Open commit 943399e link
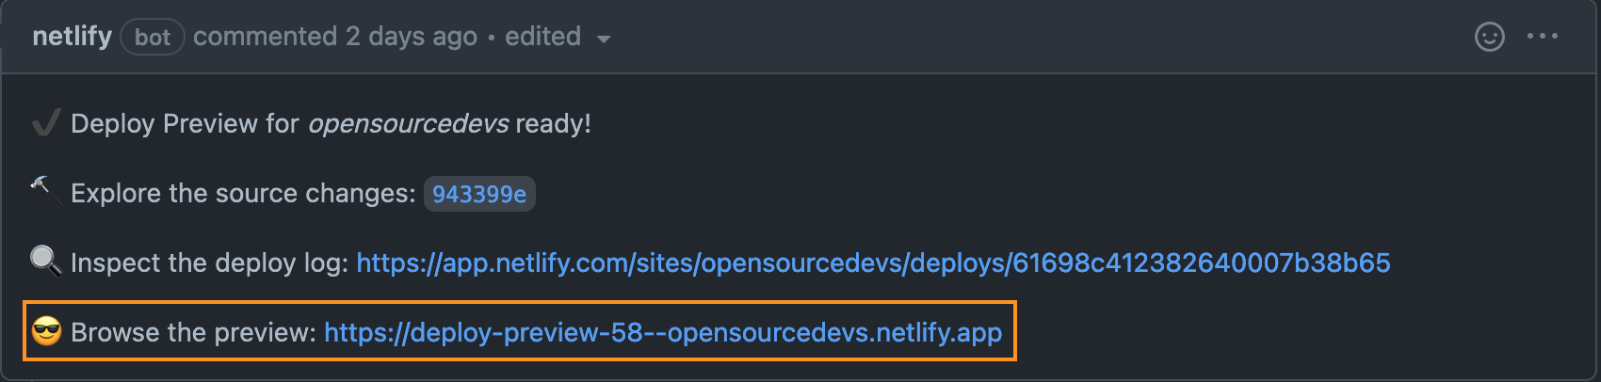 [x=478, y=194]
